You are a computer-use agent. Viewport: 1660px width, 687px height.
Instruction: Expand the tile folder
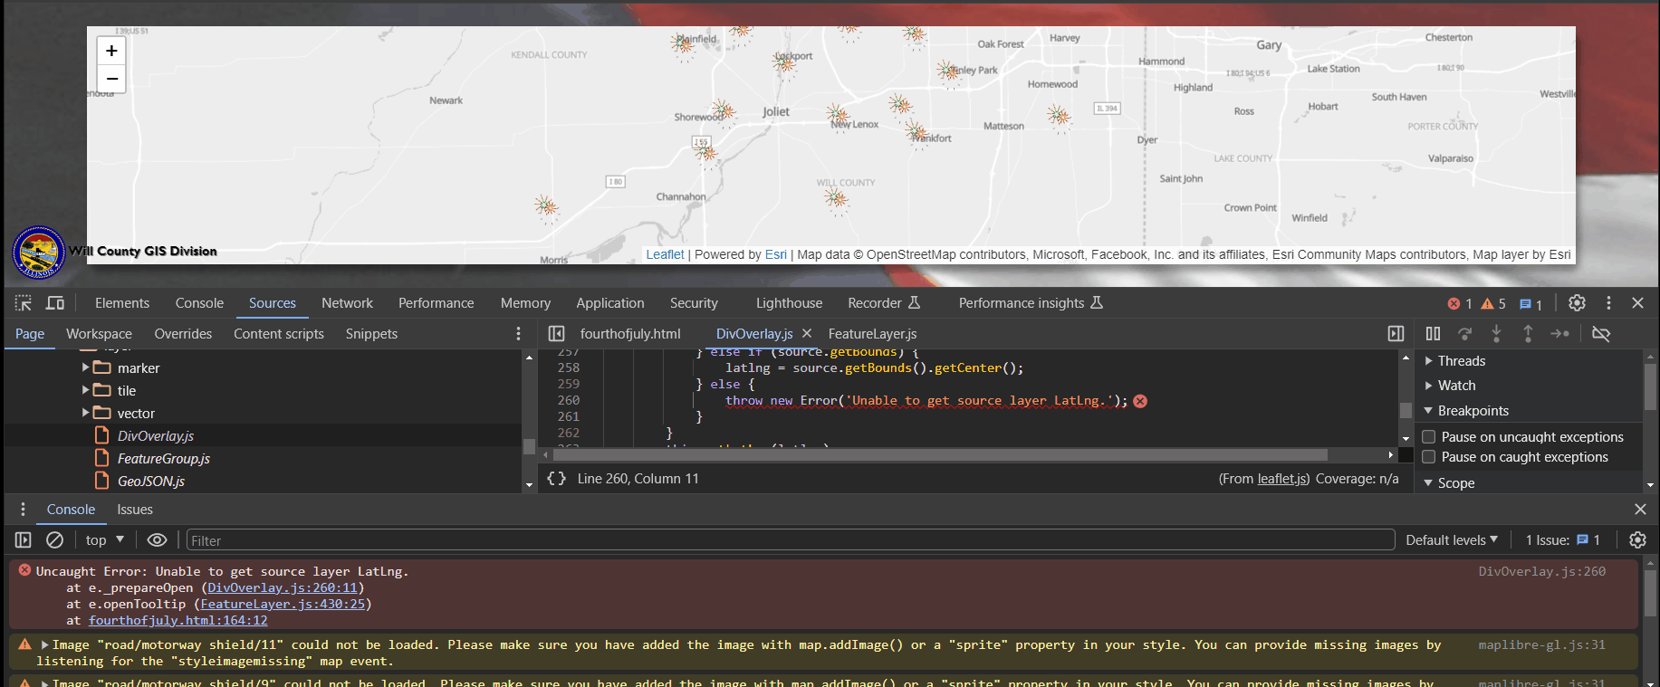coord(86,390)
